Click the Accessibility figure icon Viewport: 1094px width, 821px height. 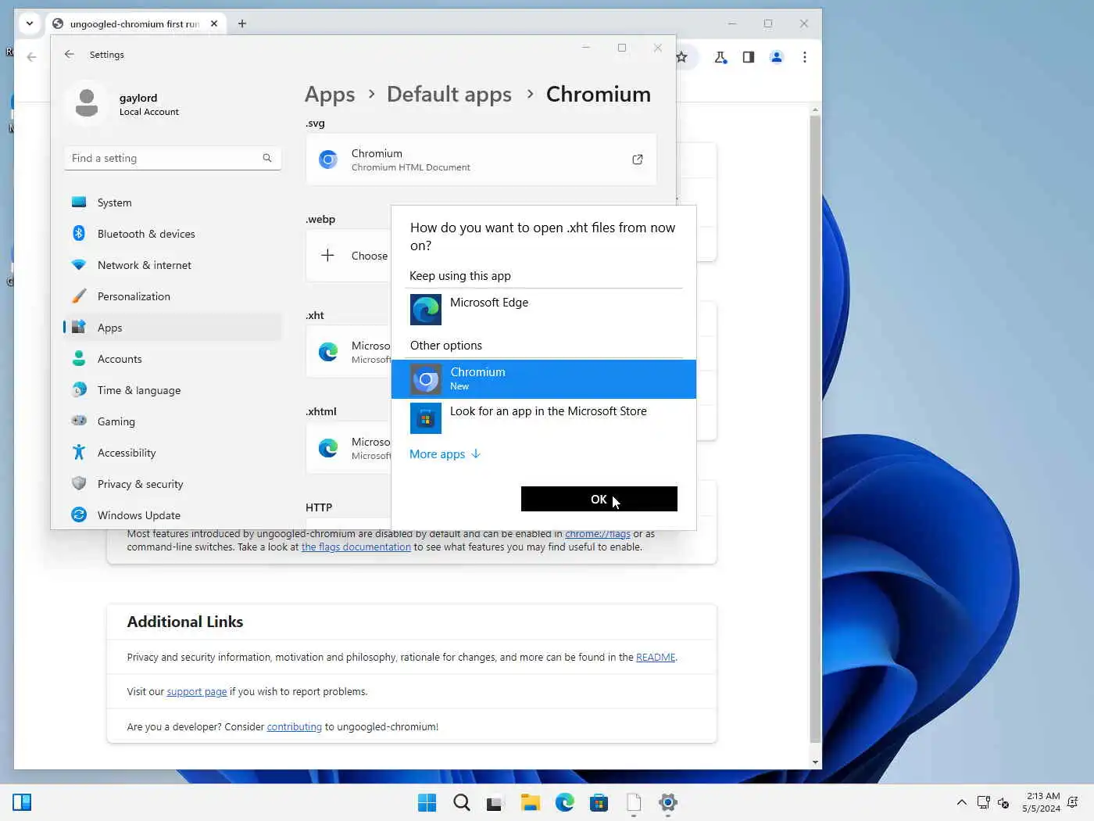[x=79, y=452]
